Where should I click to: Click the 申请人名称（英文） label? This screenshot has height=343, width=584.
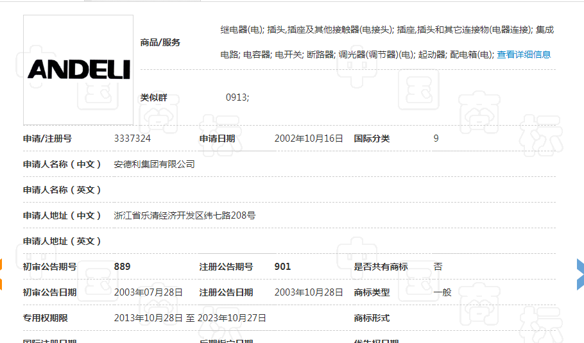tap(62, 190)
